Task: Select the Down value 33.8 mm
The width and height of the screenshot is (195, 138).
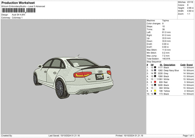Action: (x=166, y=41)
